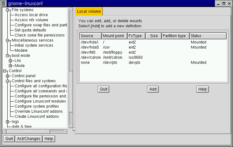Open Set quota defaults entry

(30, 30)
